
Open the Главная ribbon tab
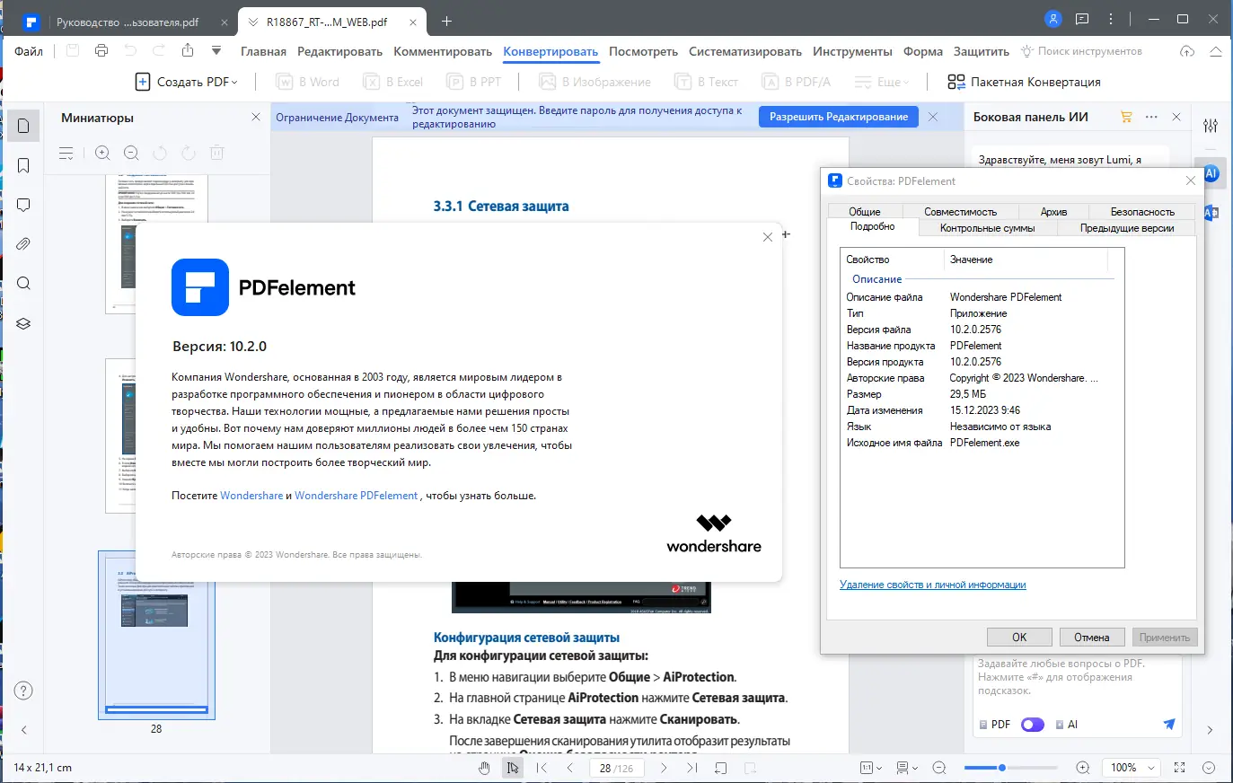coord(263,51)
